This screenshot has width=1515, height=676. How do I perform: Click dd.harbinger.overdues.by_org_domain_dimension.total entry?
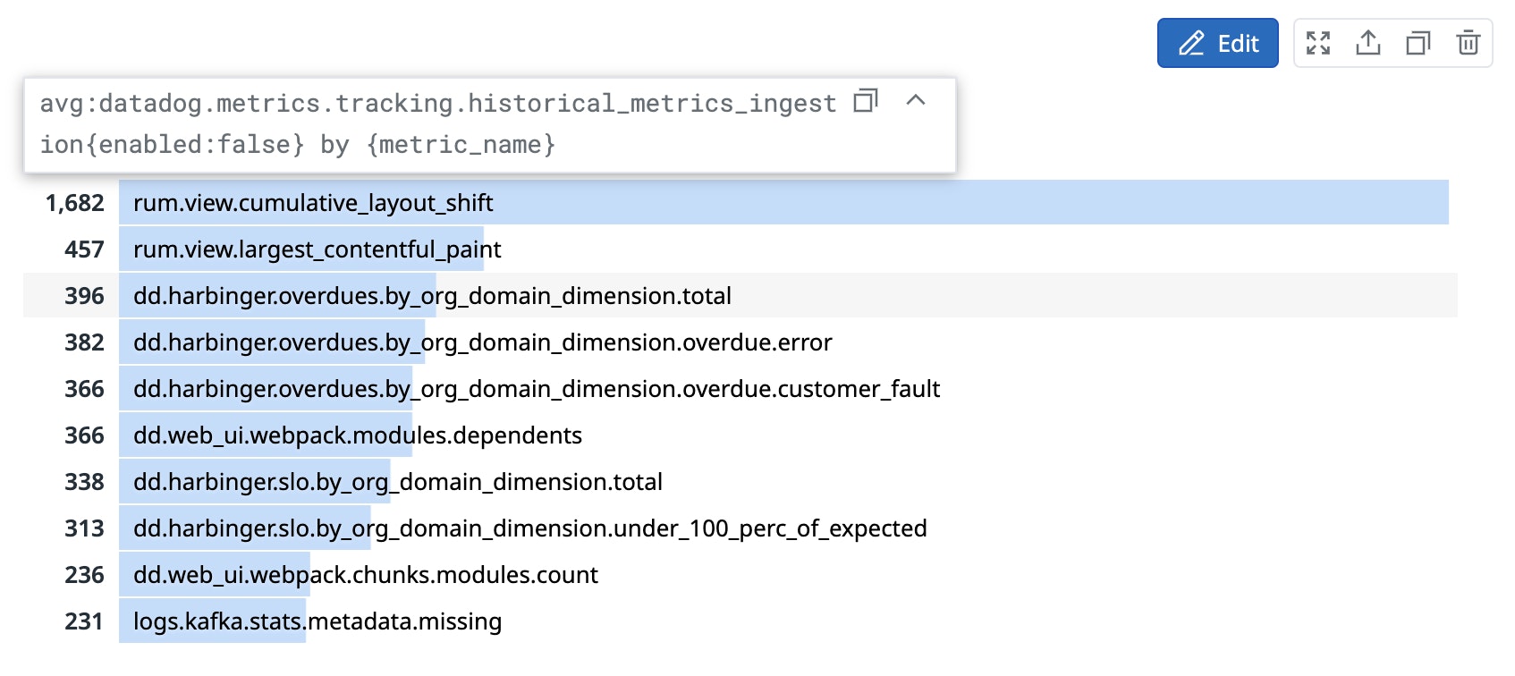click(x=432, y=296)
